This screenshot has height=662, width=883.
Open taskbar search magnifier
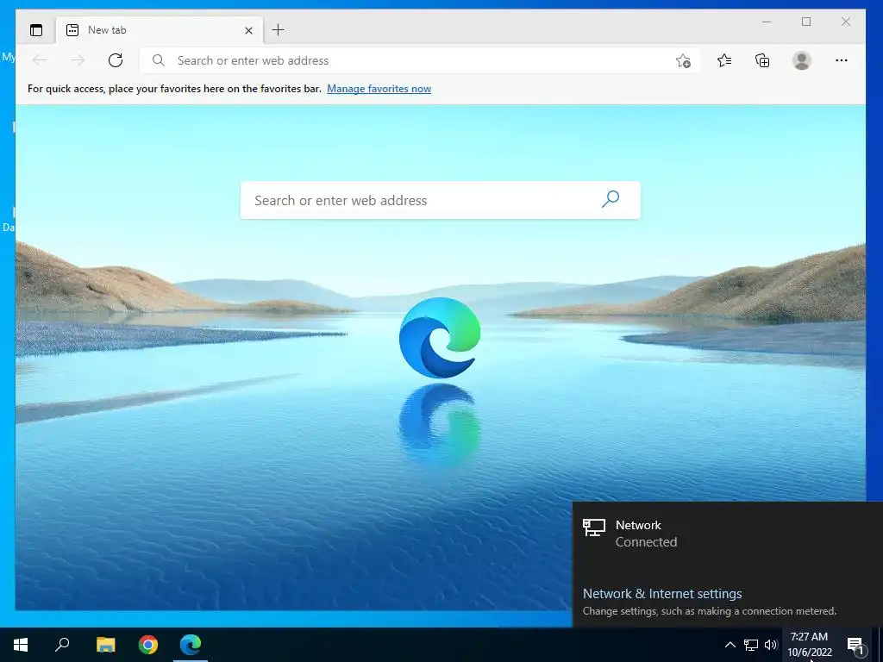[x=62, y=645]
